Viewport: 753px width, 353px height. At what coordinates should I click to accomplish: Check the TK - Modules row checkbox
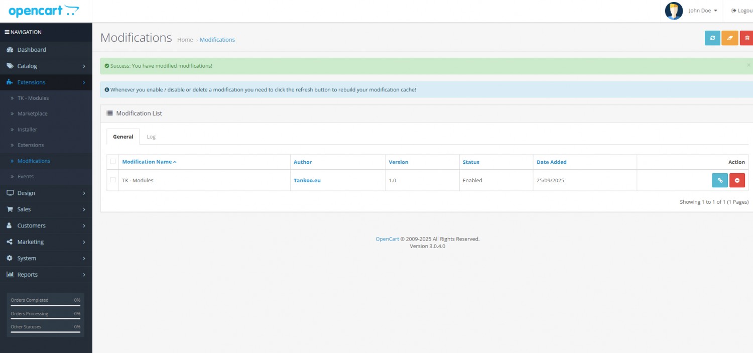[x=113, y=180]
